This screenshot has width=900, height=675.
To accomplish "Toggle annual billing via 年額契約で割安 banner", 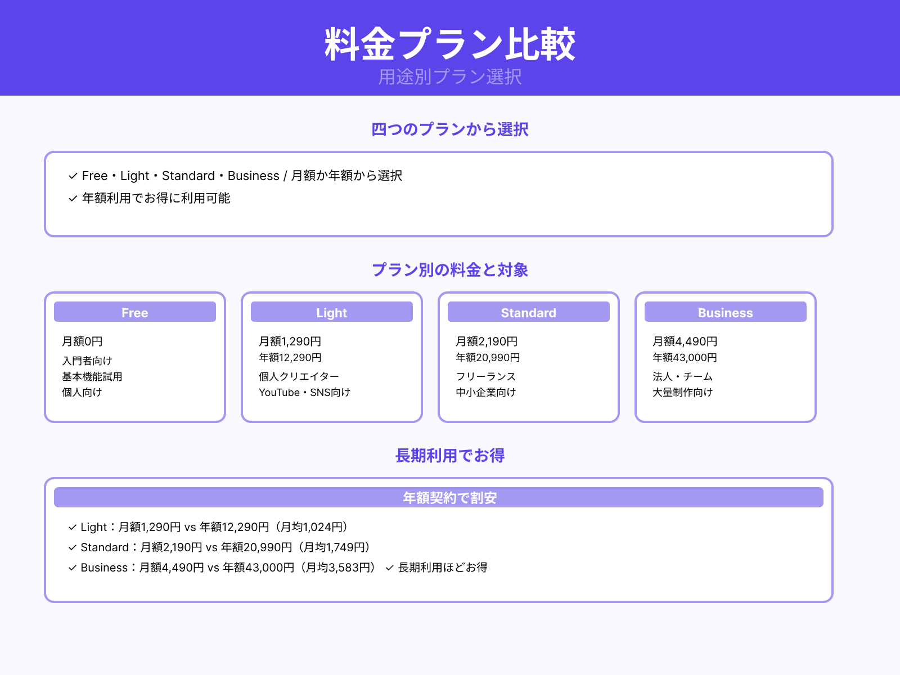I will tap(449, 497).
